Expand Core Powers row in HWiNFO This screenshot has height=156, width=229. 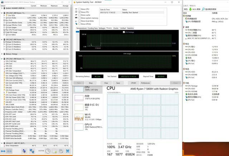4,93
